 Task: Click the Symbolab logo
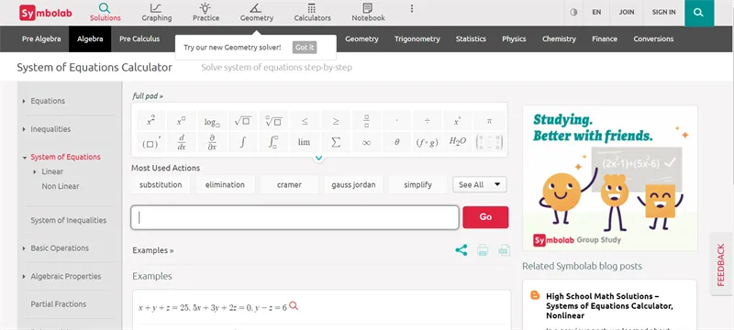click(x=46, y=13)
